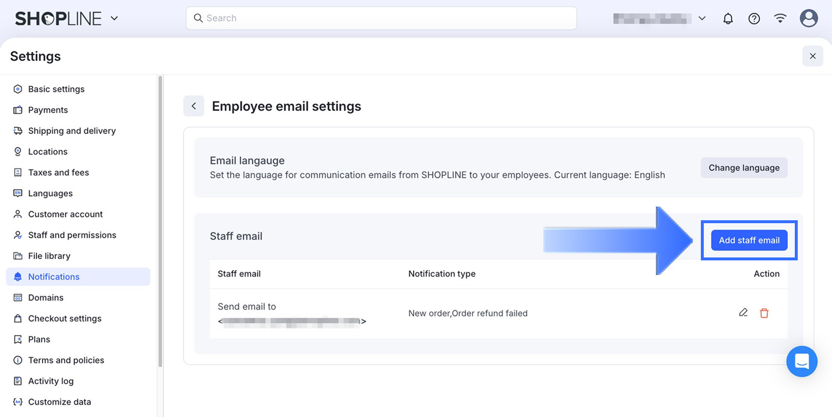Click the Add staff email button
The height and width of the screenshot is (417, 832).
(x=749, y=240)
